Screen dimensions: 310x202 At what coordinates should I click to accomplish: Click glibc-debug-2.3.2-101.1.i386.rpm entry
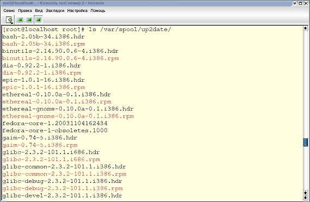click(x=63, y=188)
